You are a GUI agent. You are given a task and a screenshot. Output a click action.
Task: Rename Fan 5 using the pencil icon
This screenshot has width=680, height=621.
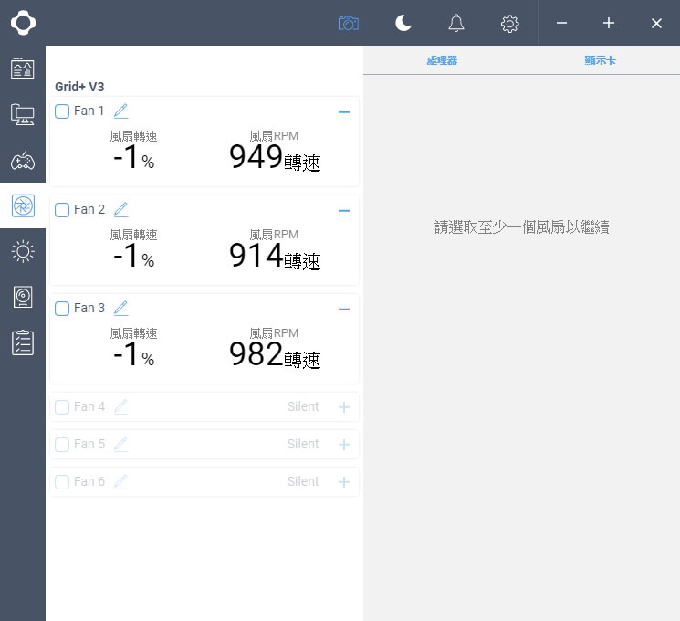(121, 445)
